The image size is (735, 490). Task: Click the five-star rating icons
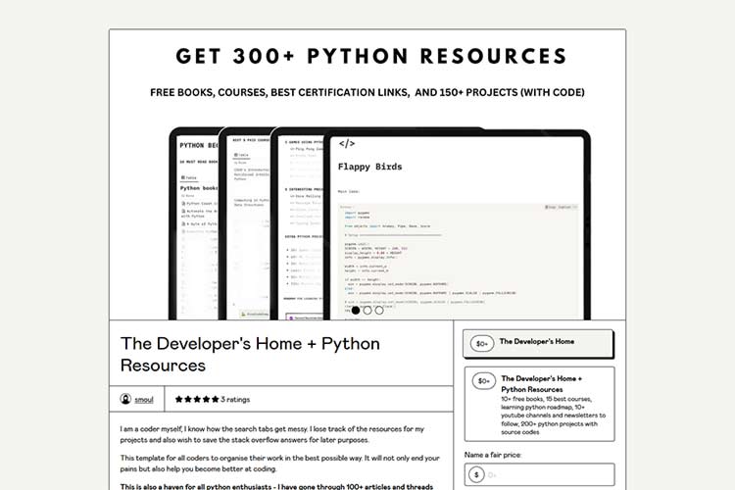point(196,399)
